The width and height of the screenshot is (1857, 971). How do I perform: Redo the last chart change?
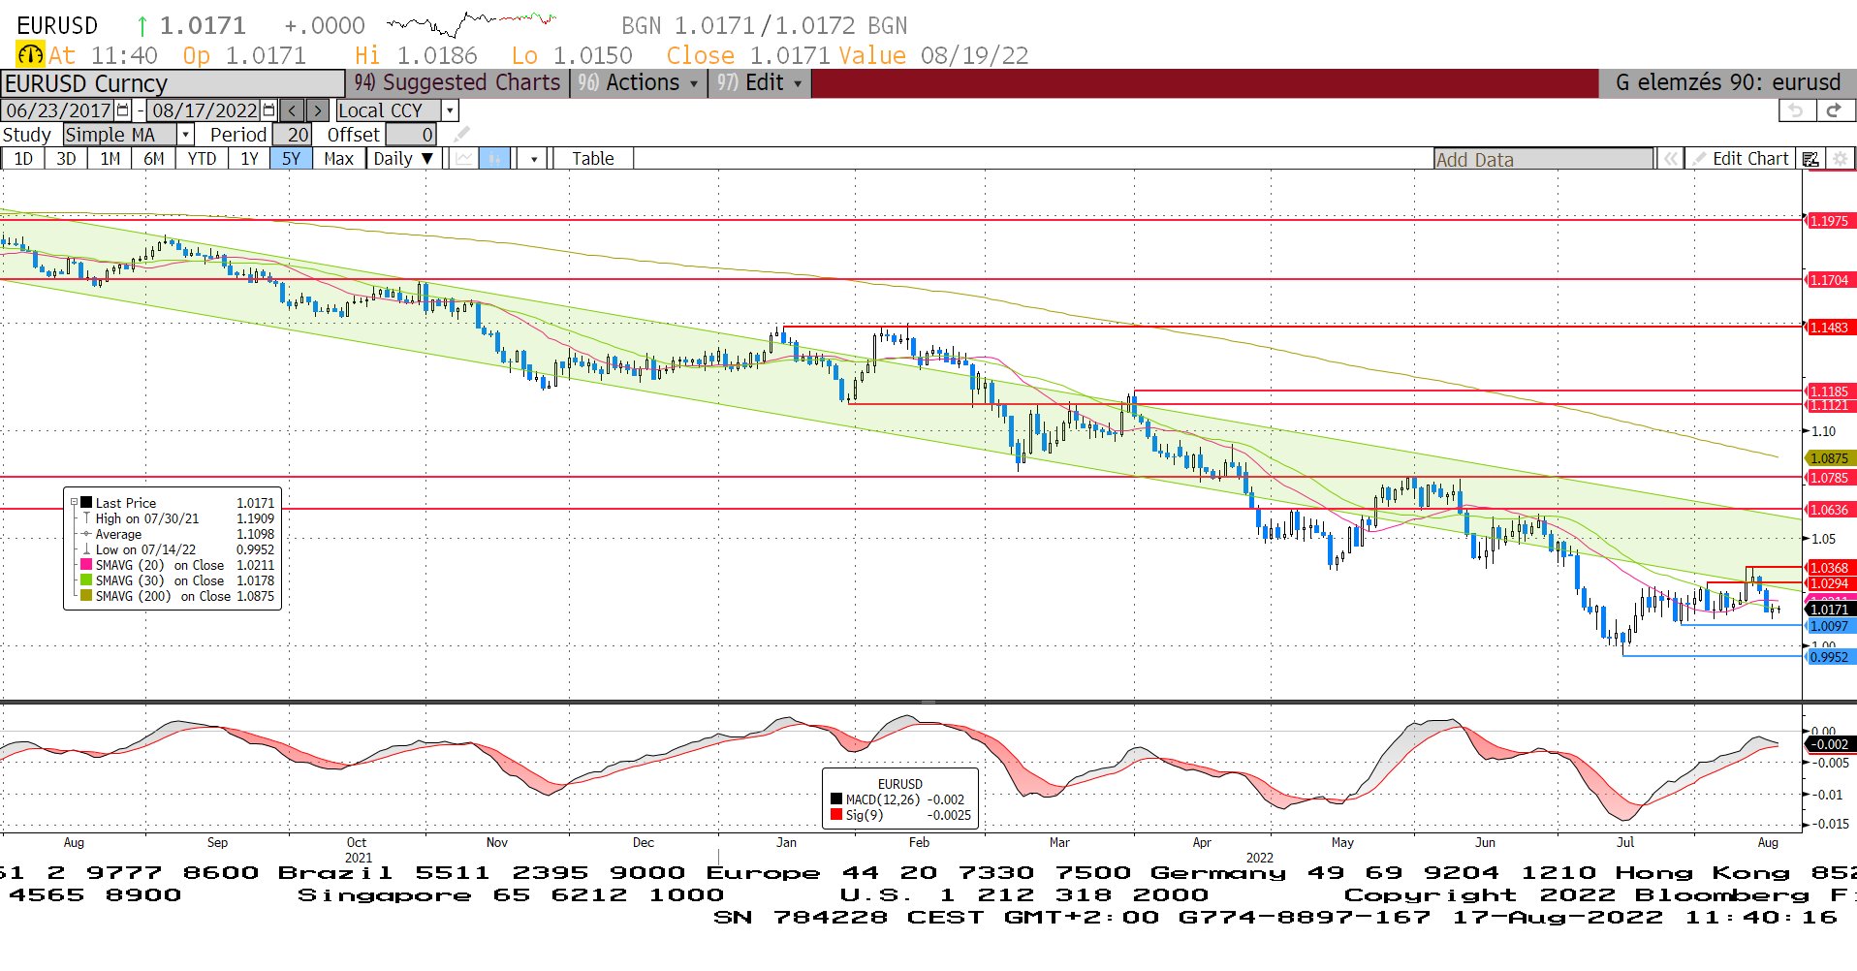(x=1834, y=110)
